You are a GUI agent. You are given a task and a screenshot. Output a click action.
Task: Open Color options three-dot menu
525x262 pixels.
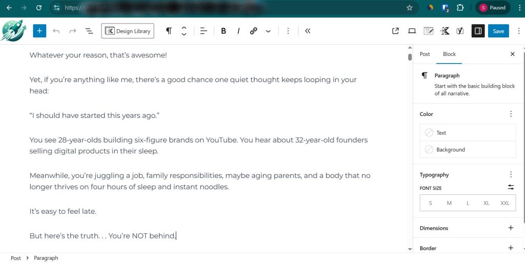coord(511,114)
